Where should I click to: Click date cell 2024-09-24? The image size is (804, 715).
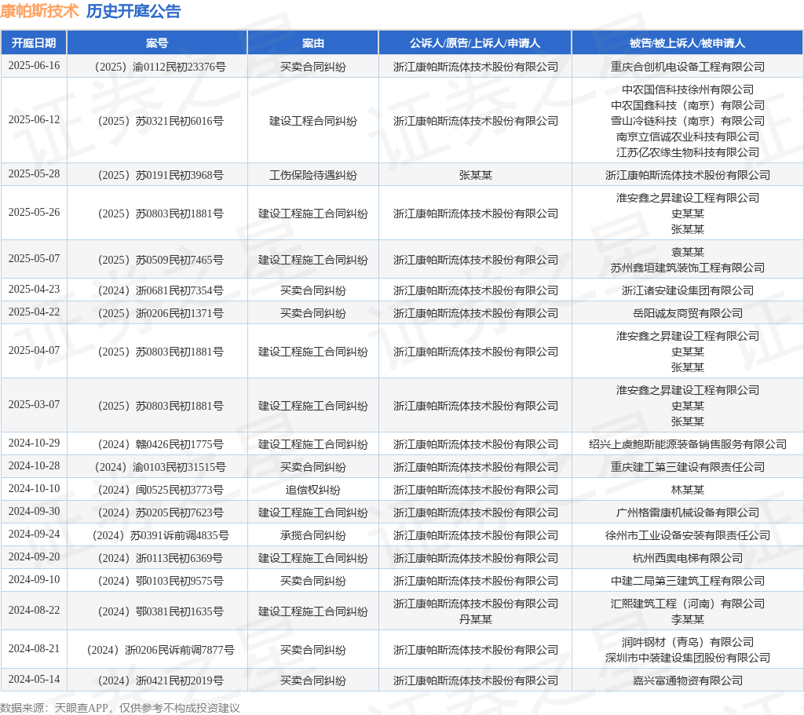(34, 534)
